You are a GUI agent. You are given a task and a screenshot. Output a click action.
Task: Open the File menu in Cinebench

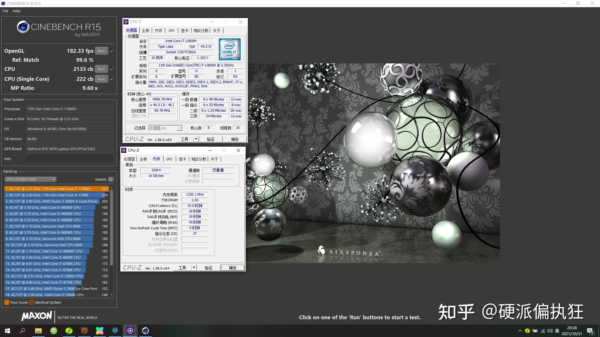(x=5, y=11)
